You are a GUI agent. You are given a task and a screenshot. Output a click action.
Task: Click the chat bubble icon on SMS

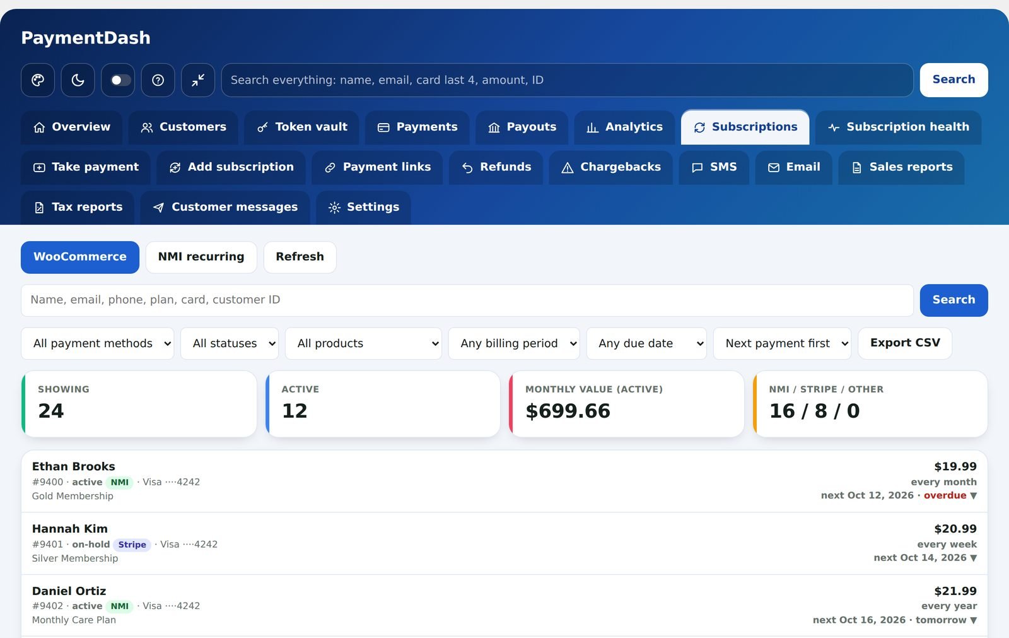(x=697, y=167)
